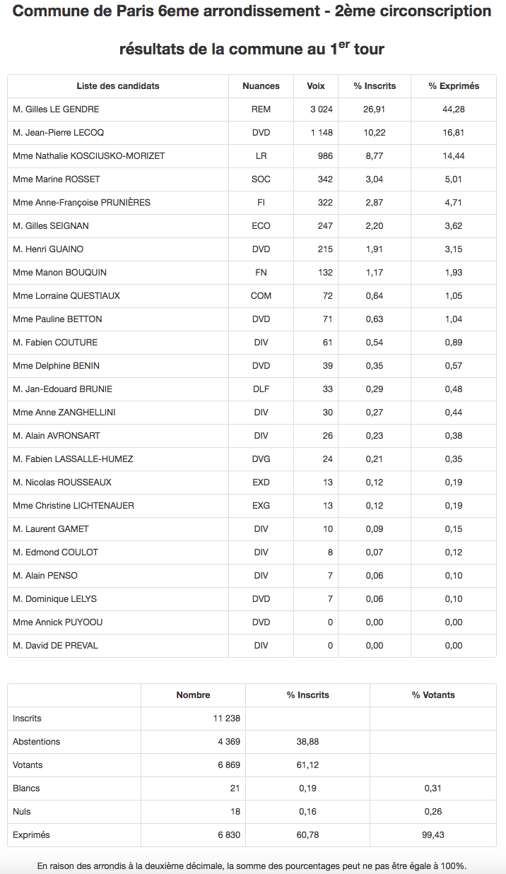Click the SOC label for Marine ROSSET

point(261,179)
